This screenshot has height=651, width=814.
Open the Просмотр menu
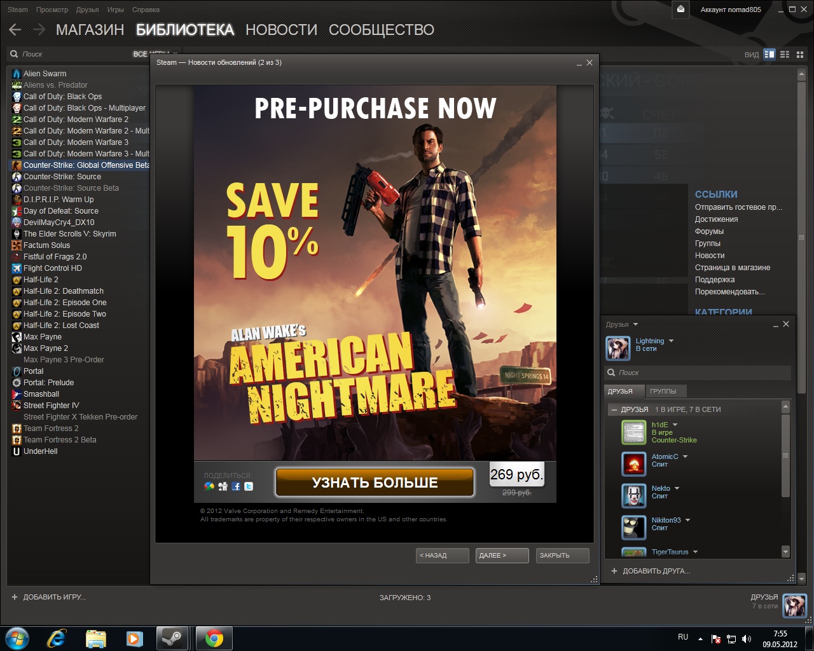(52, 10)
